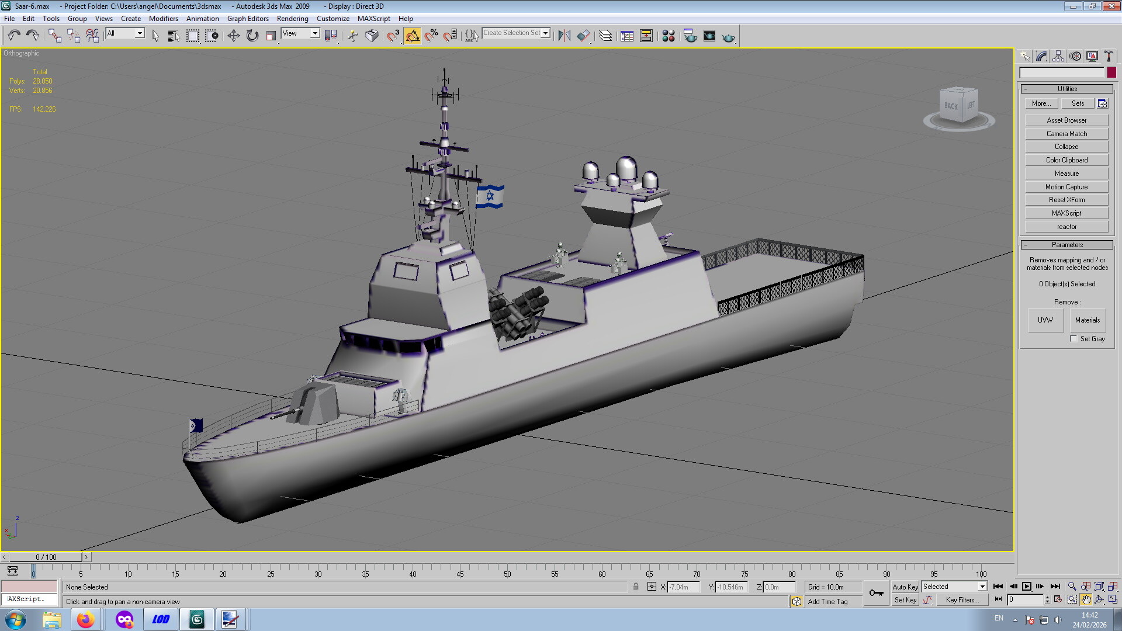Viewport: 1122px width, 631px height.
Task: Enable the Set Gray checkbox
Action: tap(1073, 339)
